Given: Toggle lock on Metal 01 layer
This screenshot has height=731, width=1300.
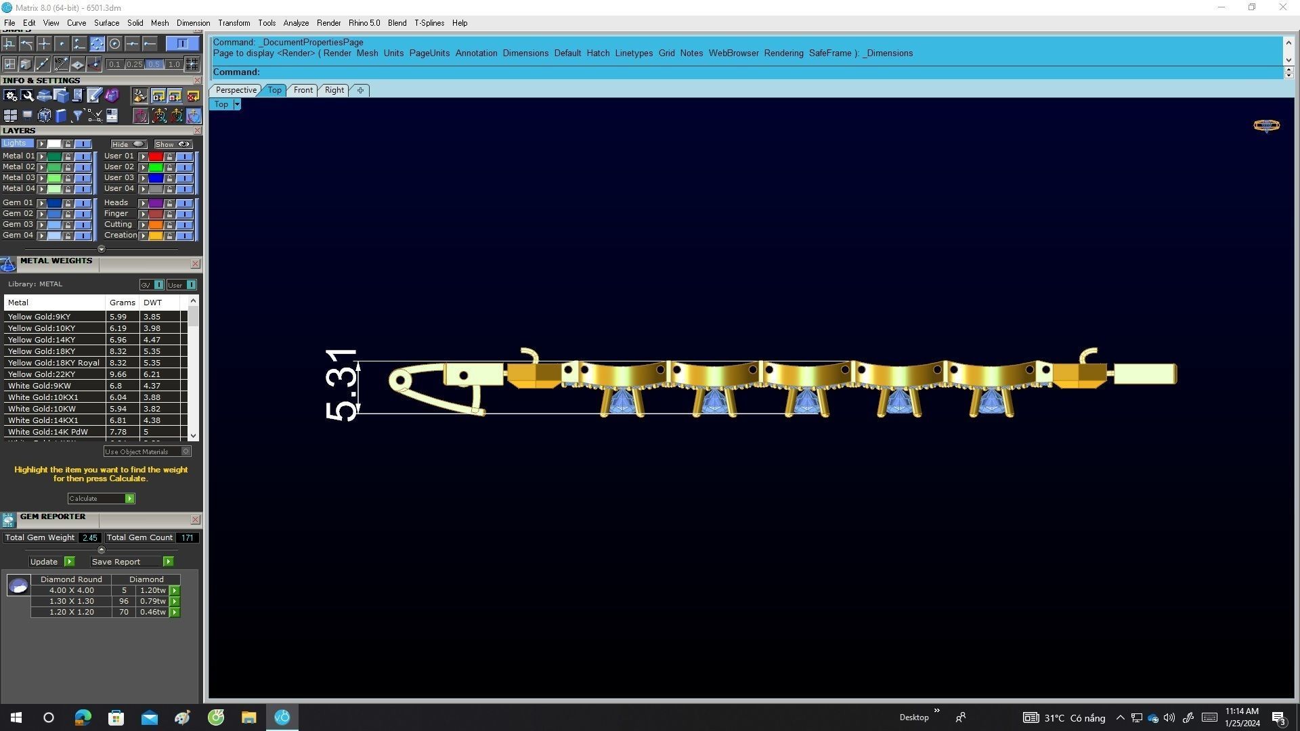Looking at the screenshot, I should pyautogui.click(x=68, y=156).
